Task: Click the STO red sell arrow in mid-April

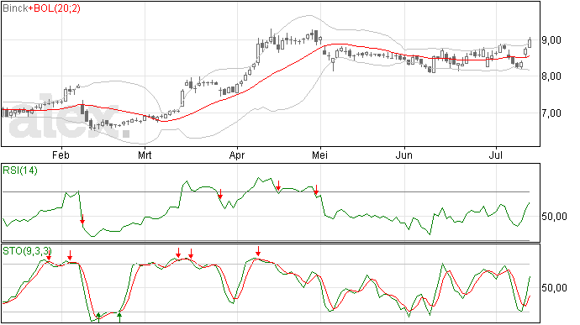Action: click(x=258, y=251)
